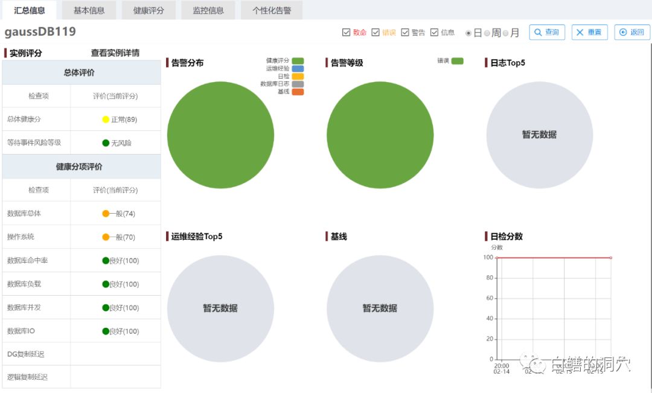Click orange status dot for 操作系统
Viewport: 652px width, 393px height.
click(106, 237)
